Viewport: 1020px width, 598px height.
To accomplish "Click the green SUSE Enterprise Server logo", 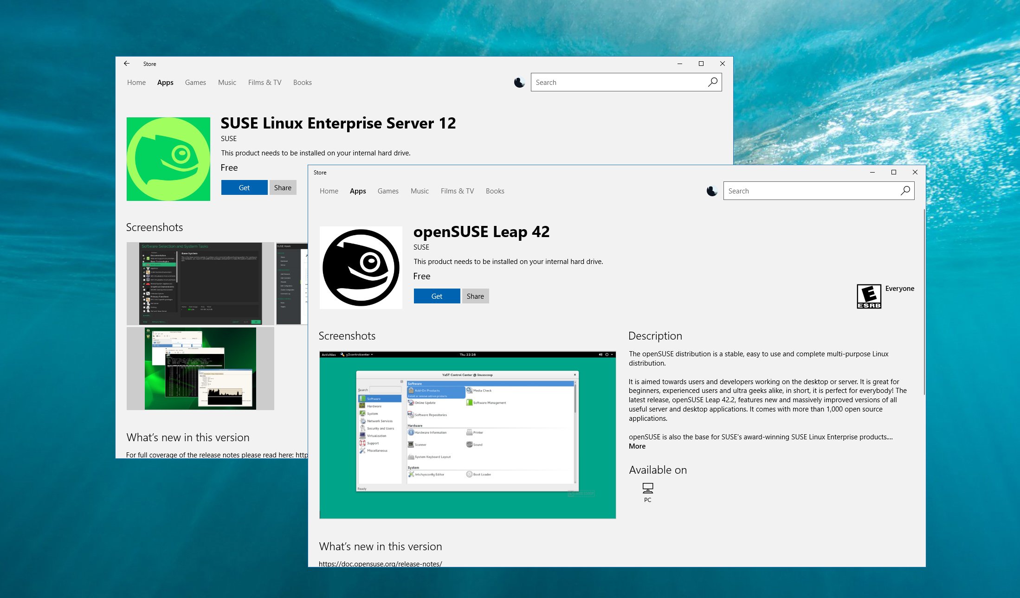I will pos(168,159).
